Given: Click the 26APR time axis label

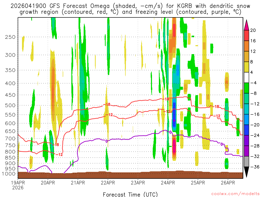Looking at the screenshot, I should 228,183.
